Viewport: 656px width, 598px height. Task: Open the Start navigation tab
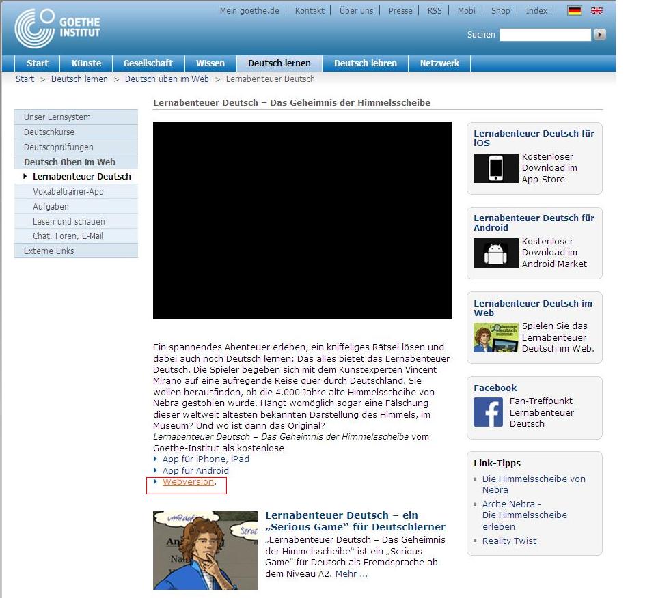pyautogui.click(x=37, y=63)
